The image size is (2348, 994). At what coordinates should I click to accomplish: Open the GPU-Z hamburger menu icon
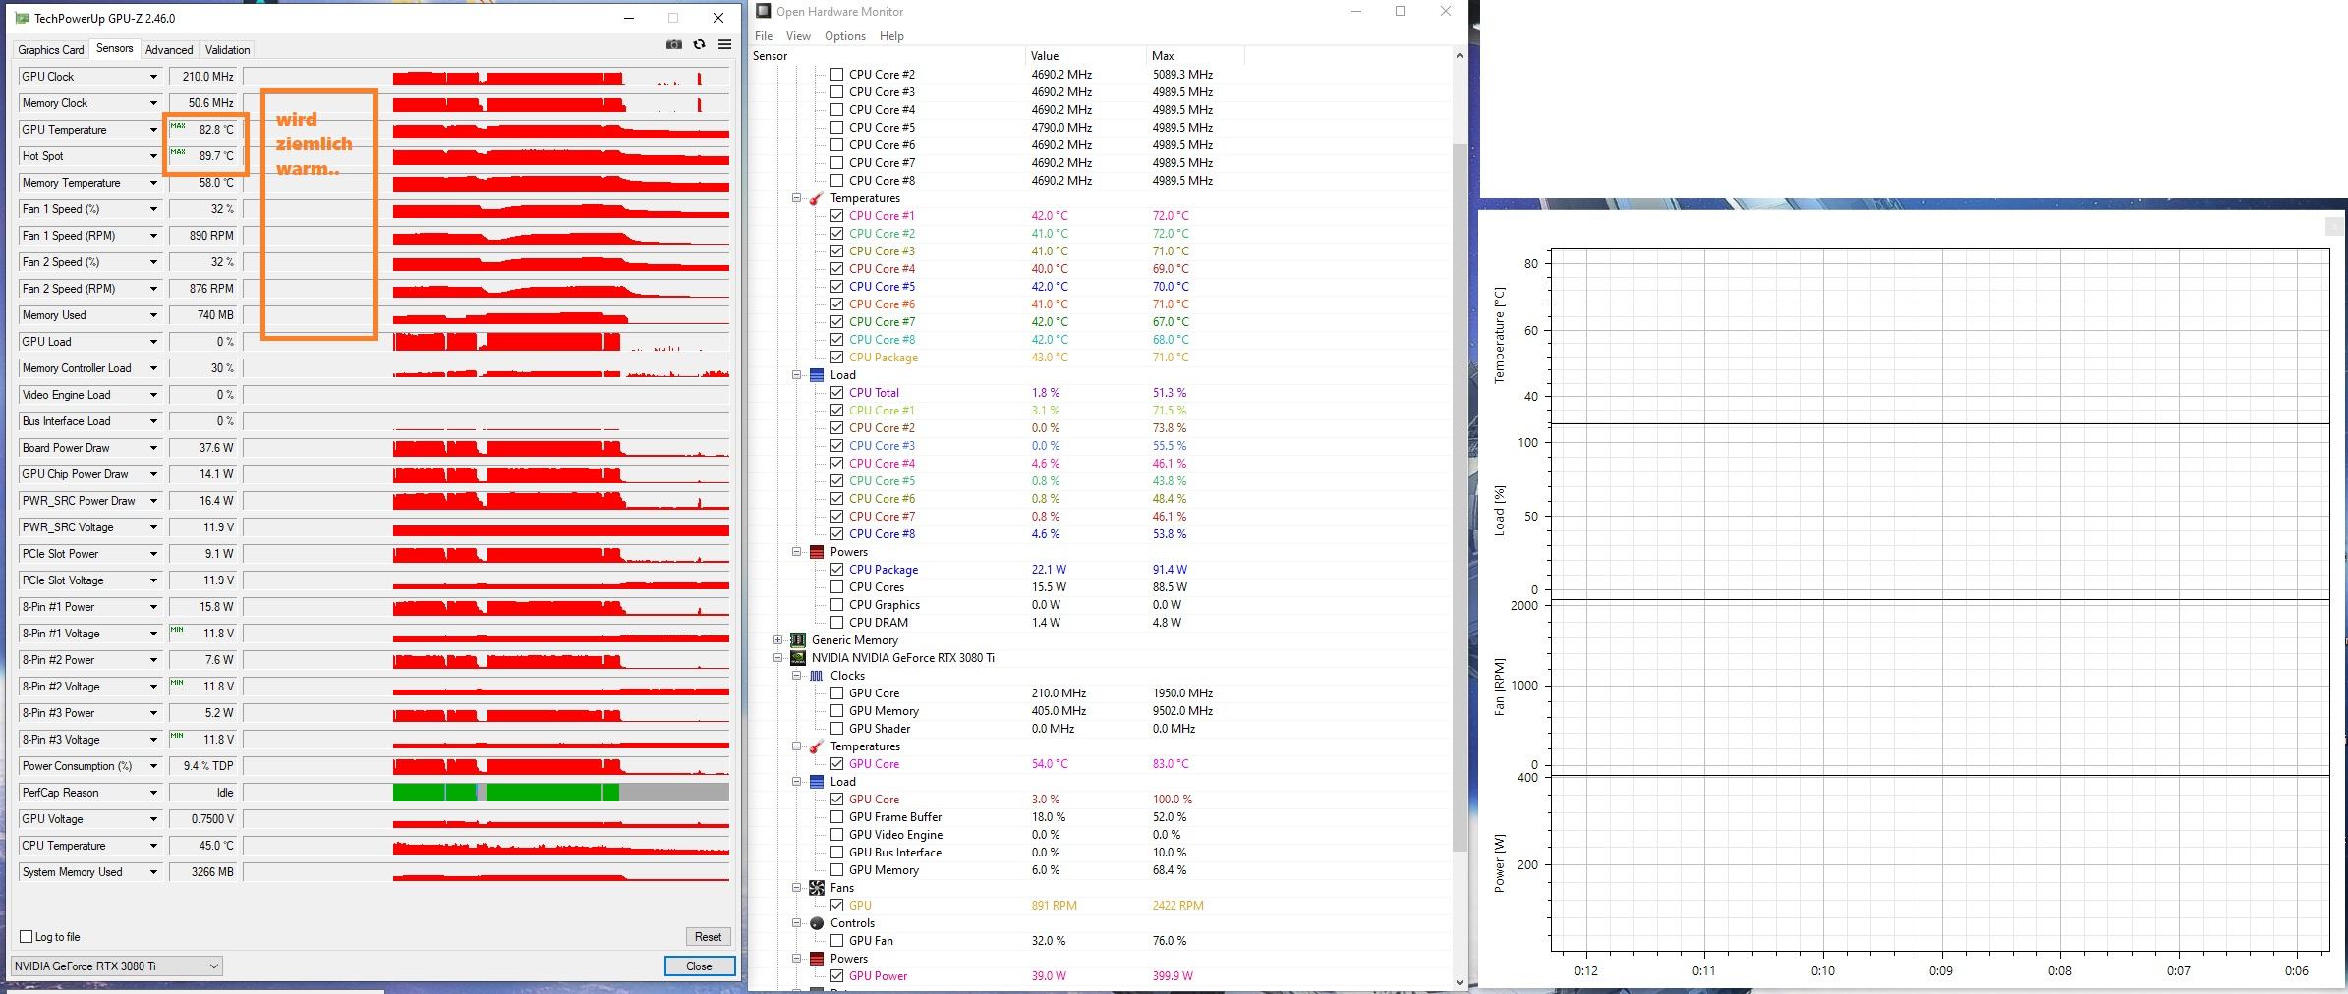pyautogui.click(x=724, y=44)
